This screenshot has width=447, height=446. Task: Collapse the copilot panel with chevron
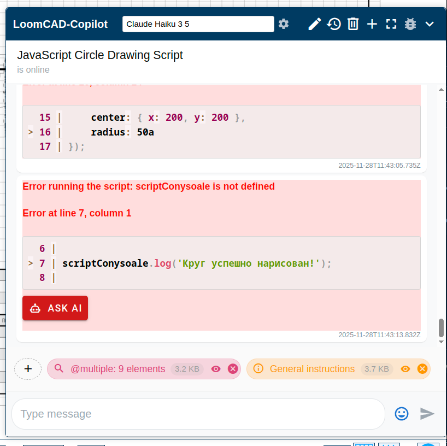[x=429, y=24]
